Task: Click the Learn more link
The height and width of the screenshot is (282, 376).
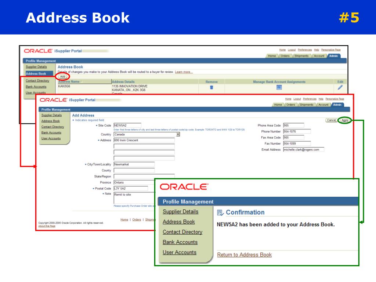Action: 184,72
